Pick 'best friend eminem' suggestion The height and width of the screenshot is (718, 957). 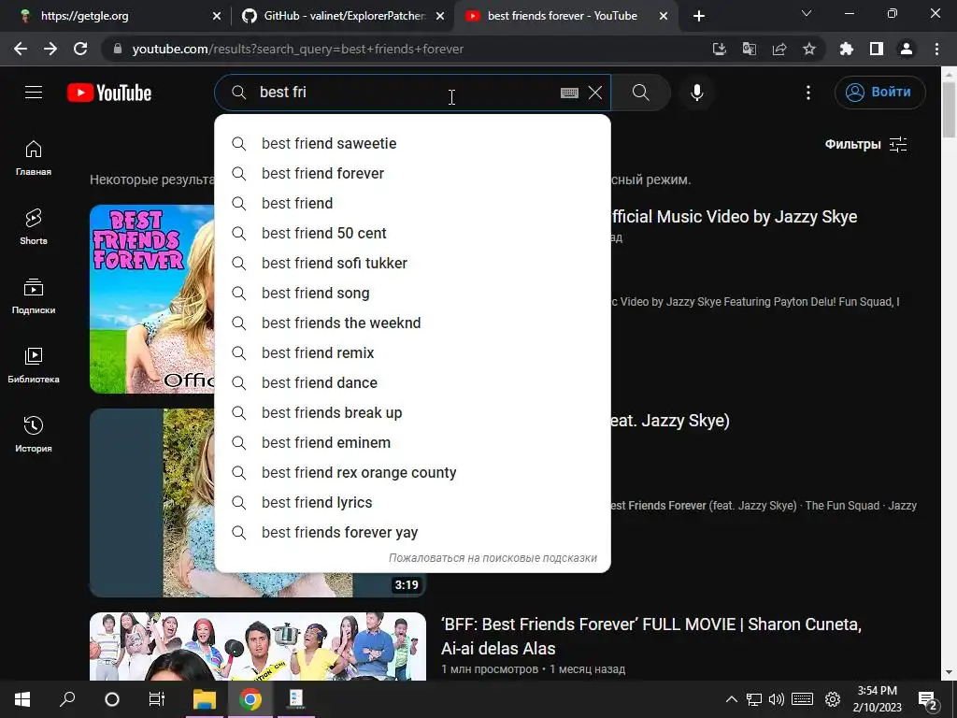pos(412,442)
